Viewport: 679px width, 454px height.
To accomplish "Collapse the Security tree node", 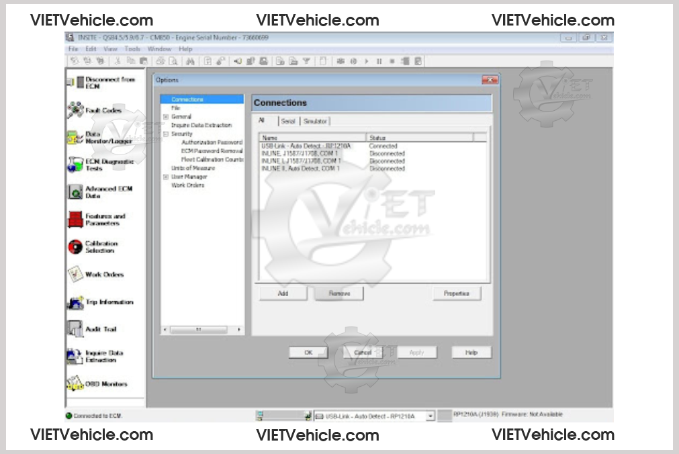I will pyautogui.click(x=165, y=134).
